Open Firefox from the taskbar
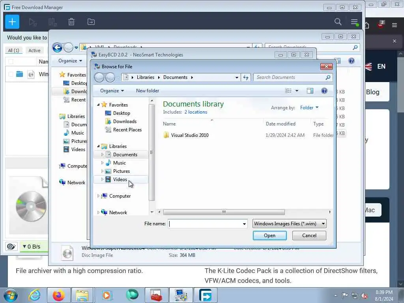Image resolution: width=404 pixels, height=303 pixels. point(58,295)
